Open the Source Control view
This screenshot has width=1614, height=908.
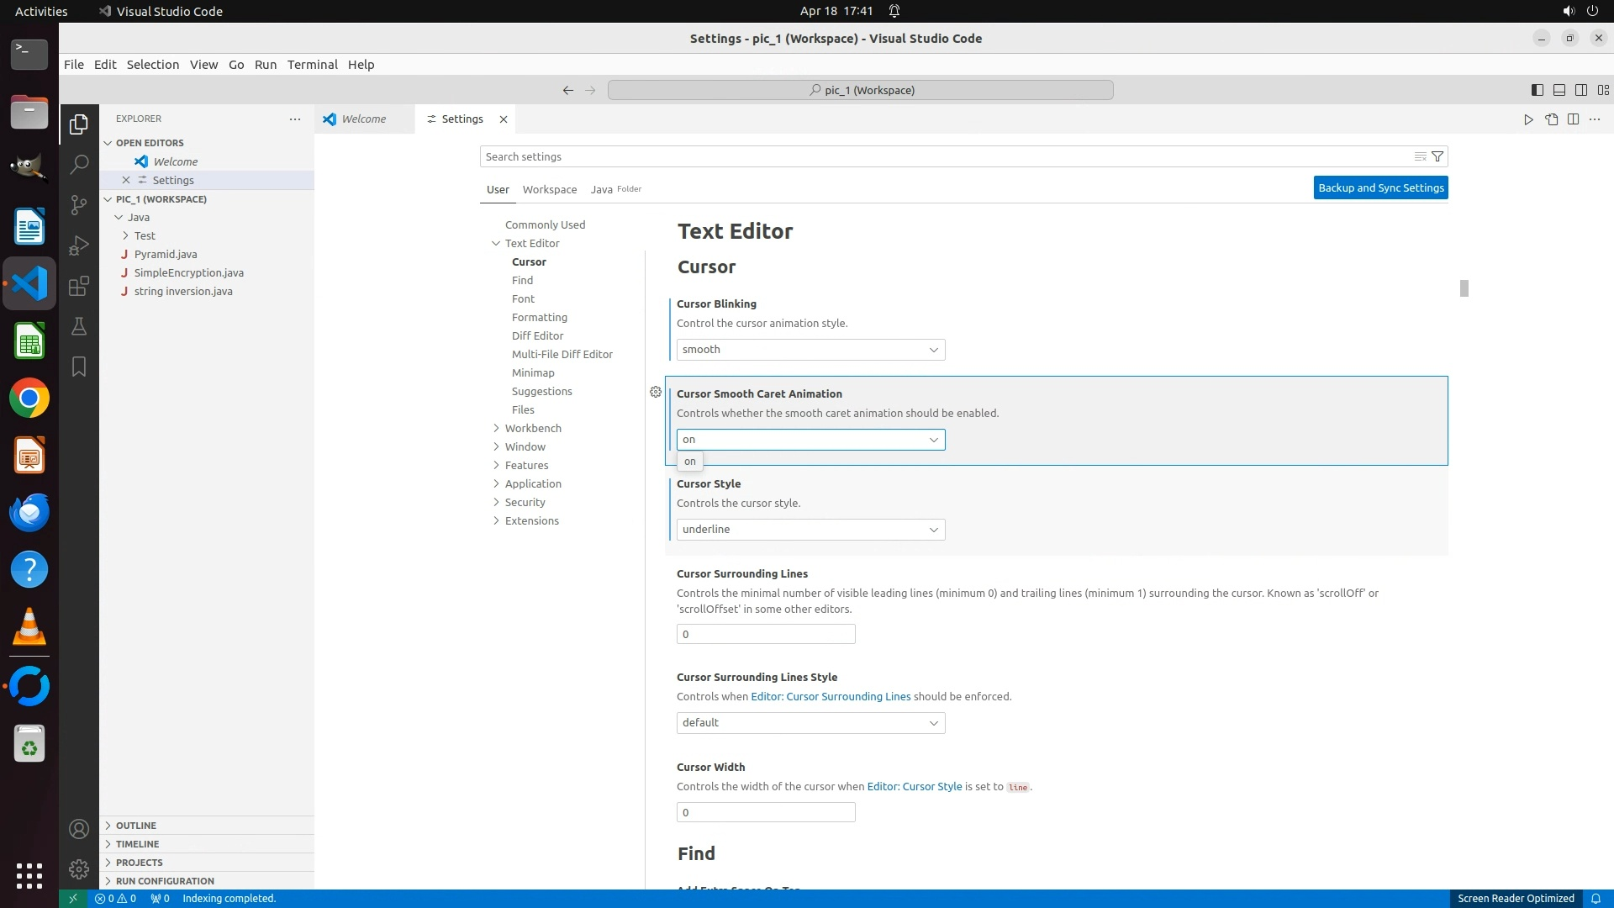(x=79, y=205)
